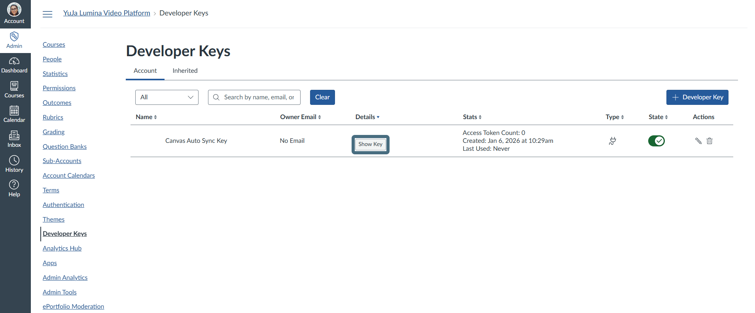The width and height of the screenshot is (755, 313).
Task: Click the Actions column header
Action: click(704, 117)
